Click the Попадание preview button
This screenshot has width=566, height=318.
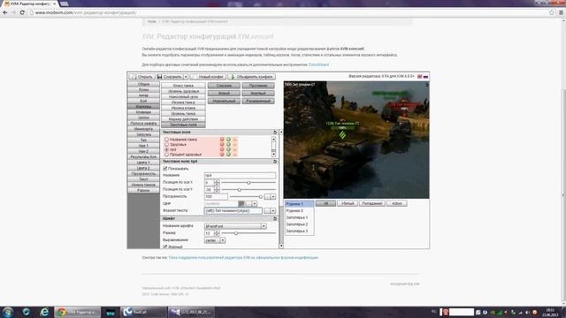pos(371,203)
